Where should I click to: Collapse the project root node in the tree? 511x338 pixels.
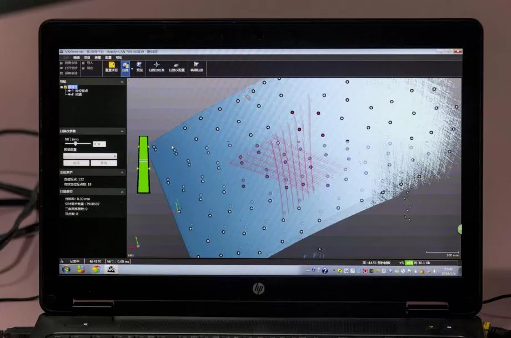pyautogui.click(x=62, y=87)
